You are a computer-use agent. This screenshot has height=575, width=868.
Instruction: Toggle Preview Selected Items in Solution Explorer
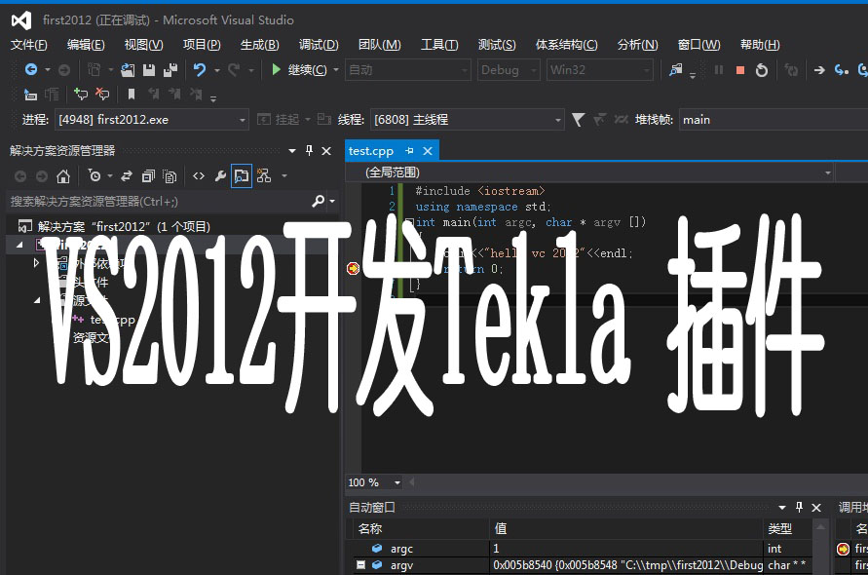242,176
